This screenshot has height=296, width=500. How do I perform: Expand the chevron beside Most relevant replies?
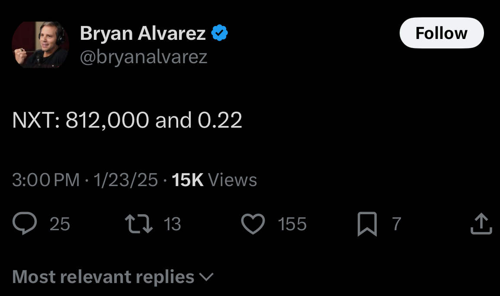[207, 277]
